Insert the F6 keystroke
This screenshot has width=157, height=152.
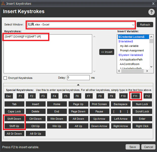coord(77,96)
